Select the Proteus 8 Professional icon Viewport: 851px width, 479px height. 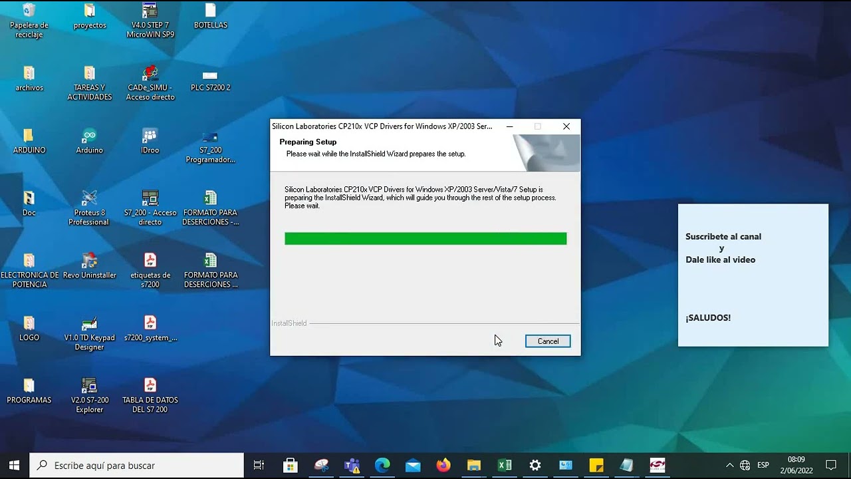pos(89,208)
